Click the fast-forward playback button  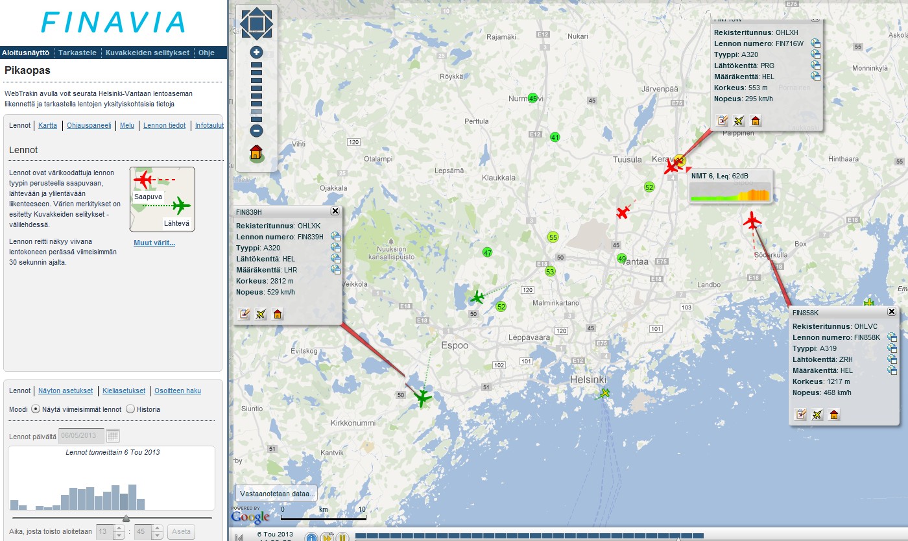pos(327,537)
